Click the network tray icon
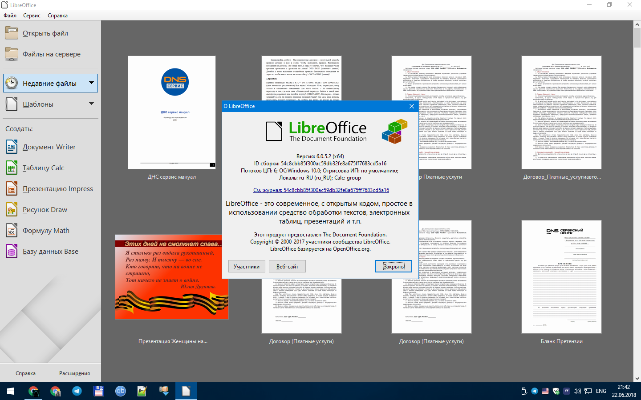 588,391
